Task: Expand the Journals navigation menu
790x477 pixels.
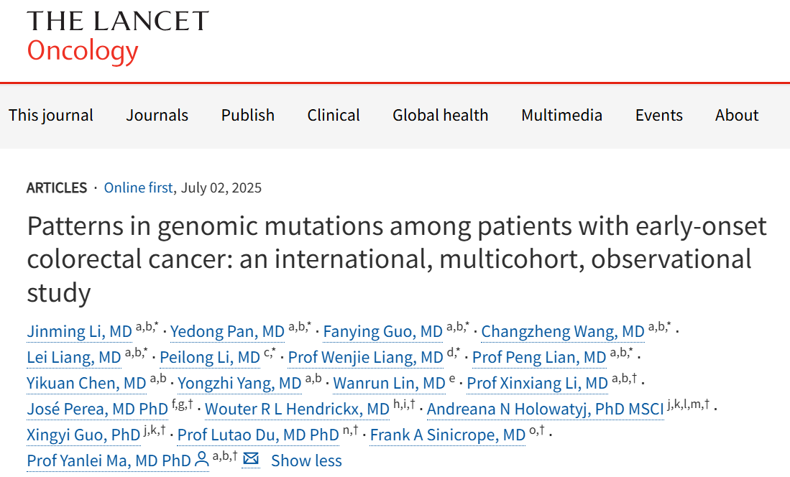Action: pos(157,116)
